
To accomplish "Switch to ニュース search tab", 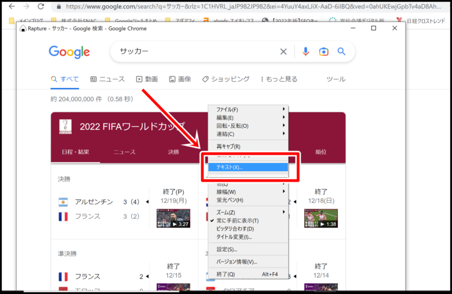I will 108,79.
